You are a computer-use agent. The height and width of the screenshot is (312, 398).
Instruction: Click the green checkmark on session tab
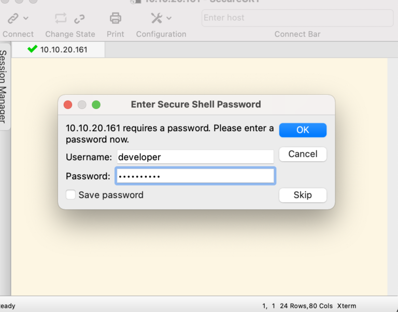(x=33, y=49)
